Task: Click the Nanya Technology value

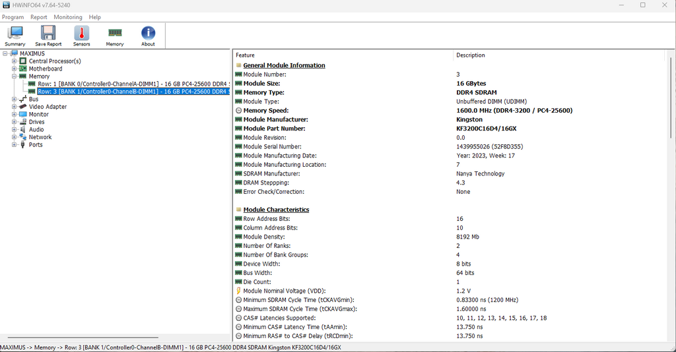Action: (481, 174)
